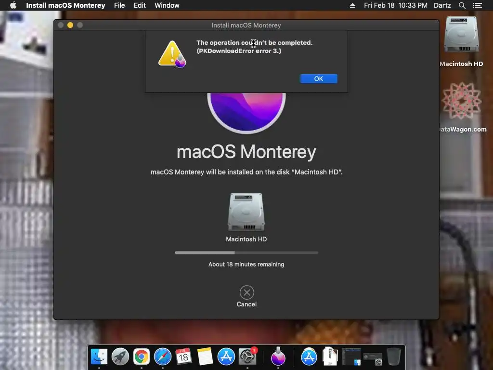493x370 pixels.
Task: Open the minimized dark window thumbnail in Dock
Action: pos(351,357)
